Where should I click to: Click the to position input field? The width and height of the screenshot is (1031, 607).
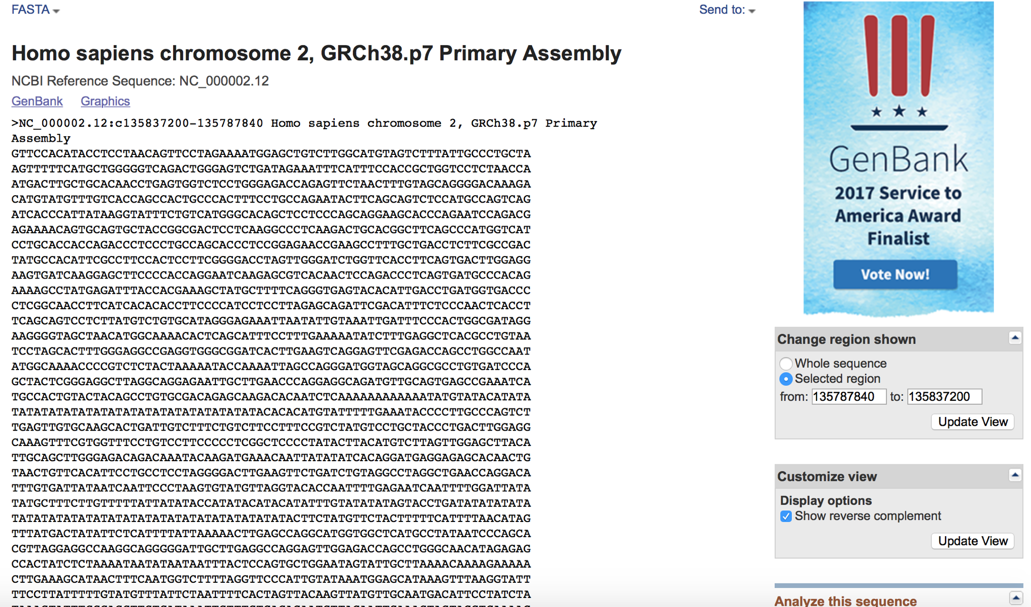(x=944, y=397)
